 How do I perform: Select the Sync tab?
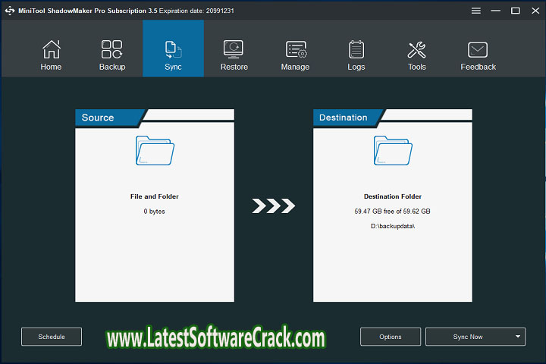point(173,49)
